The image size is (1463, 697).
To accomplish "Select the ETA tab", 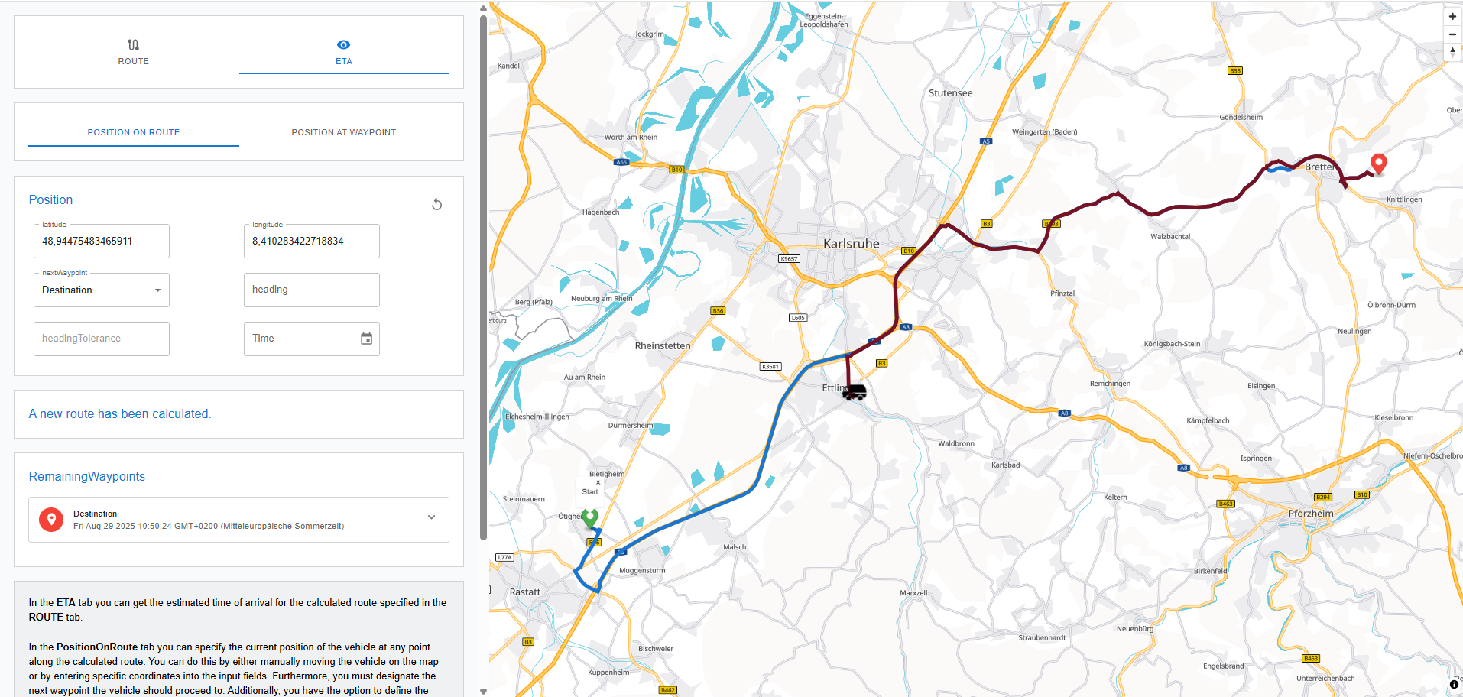I will pyautogui.click(x=344, y=52).
